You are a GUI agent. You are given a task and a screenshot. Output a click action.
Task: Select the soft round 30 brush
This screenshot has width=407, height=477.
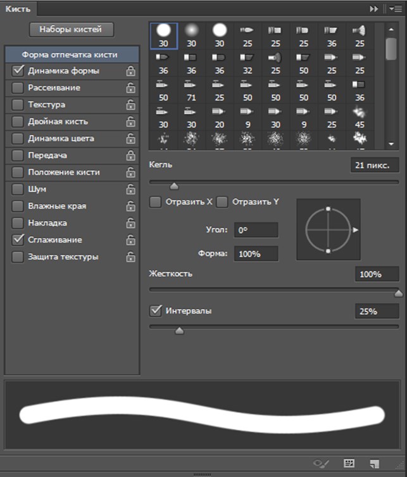pyautogui.click(x=192, y=36)
